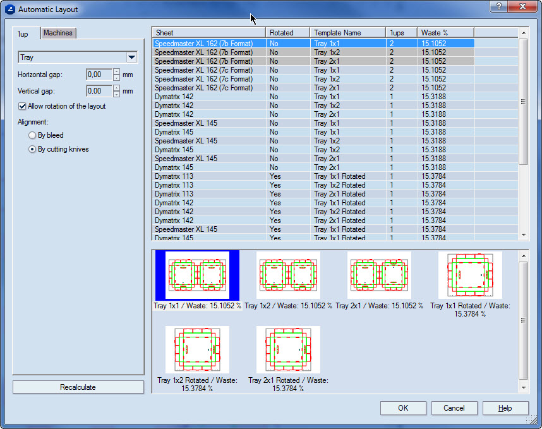Switch to the Machines tab
This screenshot has width=542, height=429.
(x=58, y=33)
